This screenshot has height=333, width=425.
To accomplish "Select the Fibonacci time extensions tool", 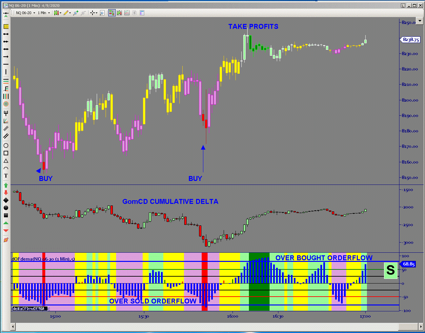I will coord(6,96).
